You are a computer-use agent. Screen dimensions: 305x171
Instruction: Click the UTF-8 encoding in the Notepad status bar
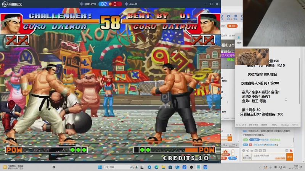(x=295, y=125)
